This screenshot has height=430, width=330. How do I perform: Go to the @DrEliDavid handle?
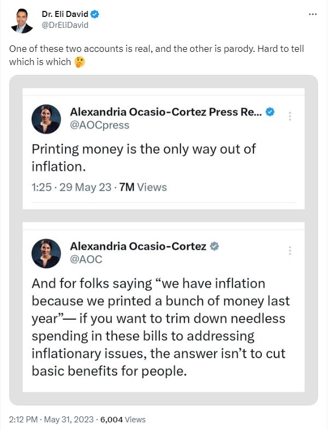pyautogui.click(x=65, y=25)
